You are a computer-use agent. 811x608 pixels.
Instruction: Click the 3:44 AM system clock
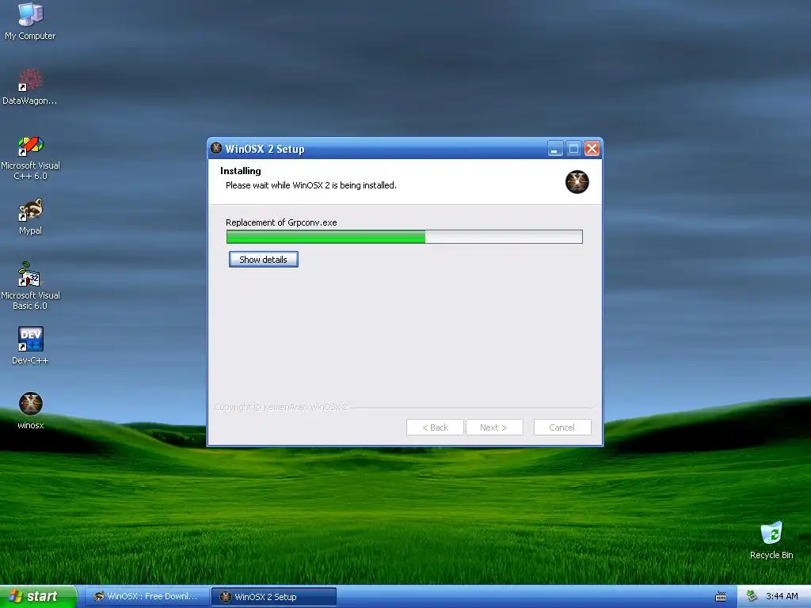tap(782, 596)
